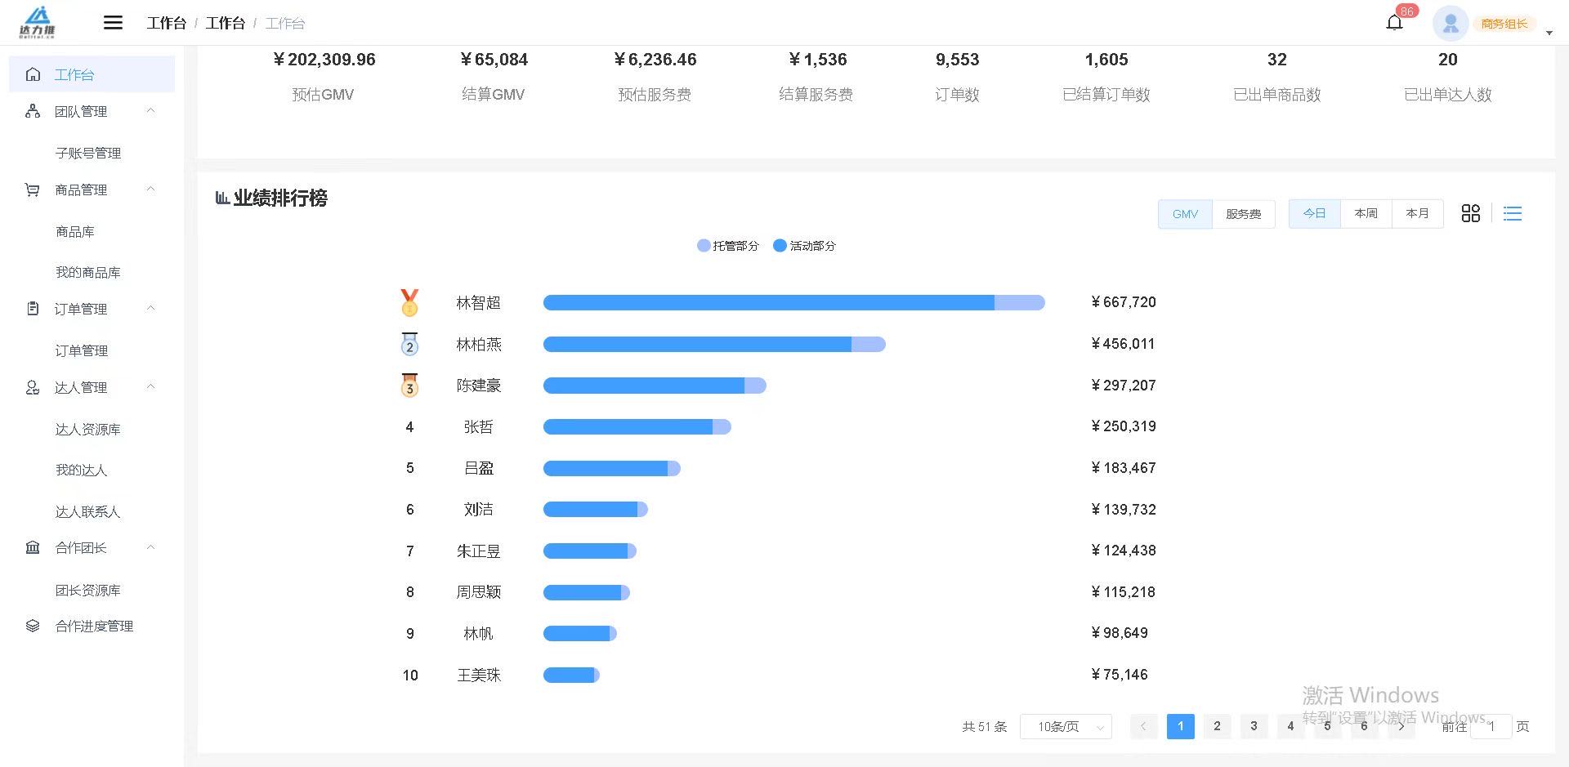Click 林智超 performance bar
1569x767 pixels.
point(793,303)
